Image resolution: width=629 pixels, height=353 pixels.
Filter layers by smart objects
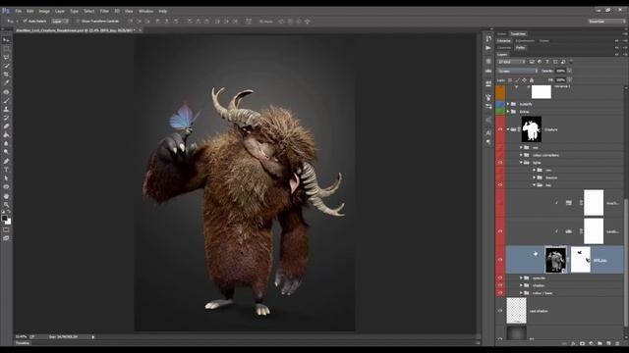(x=563, y=62)
